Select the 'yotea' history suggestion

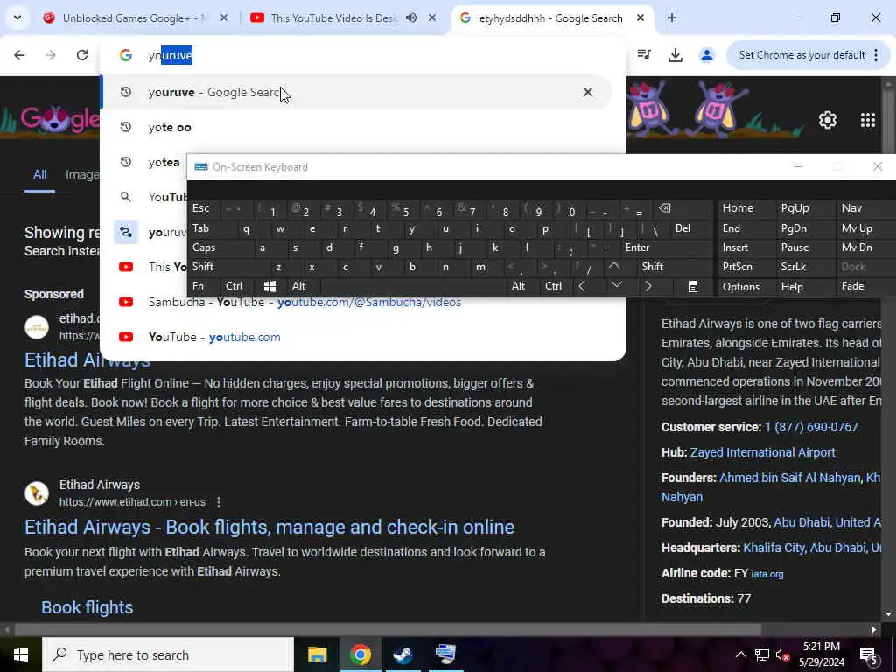pyautogui.click(x=164, y=162)
